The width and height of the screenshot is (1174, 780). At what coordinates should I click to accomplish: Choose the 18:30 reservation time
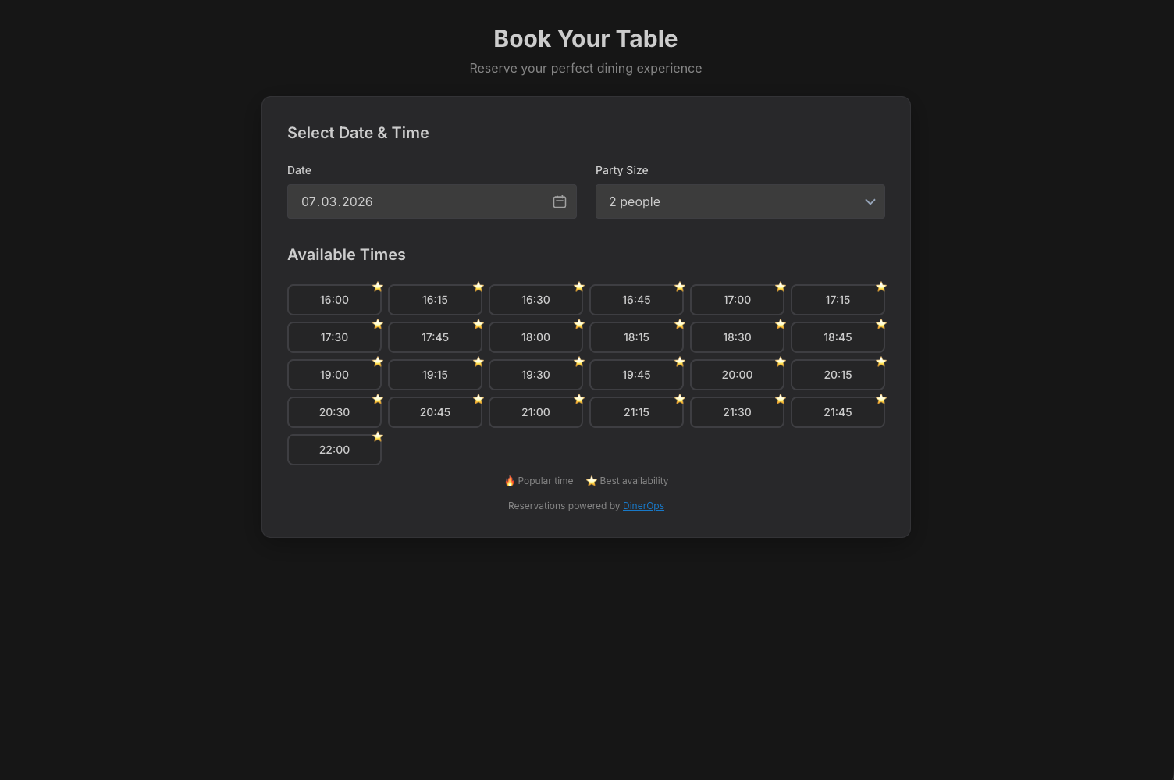click(737, 337)
